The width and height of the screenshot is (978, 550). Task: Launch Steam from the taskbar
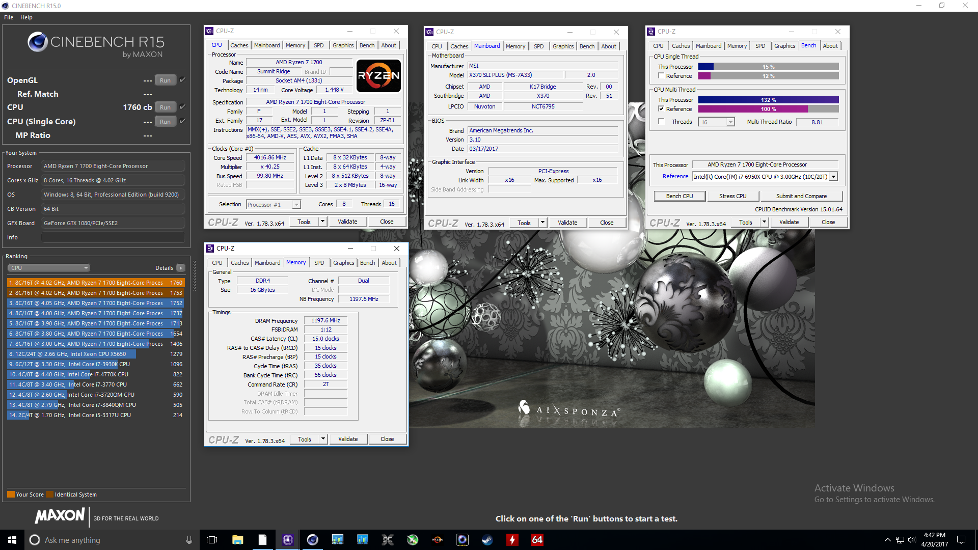pos(487,540)
